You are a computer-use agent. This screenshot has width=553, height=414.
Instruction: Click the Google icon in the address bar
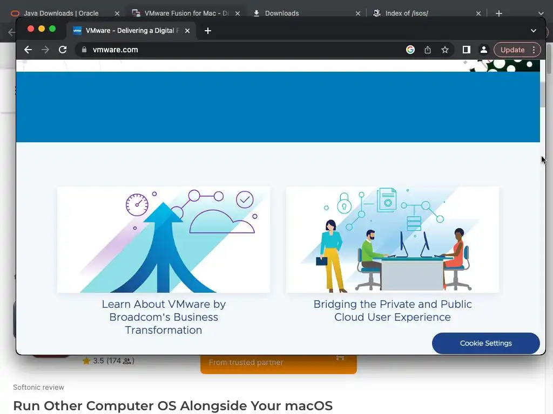pyautogui.click(x=410, y=50)
